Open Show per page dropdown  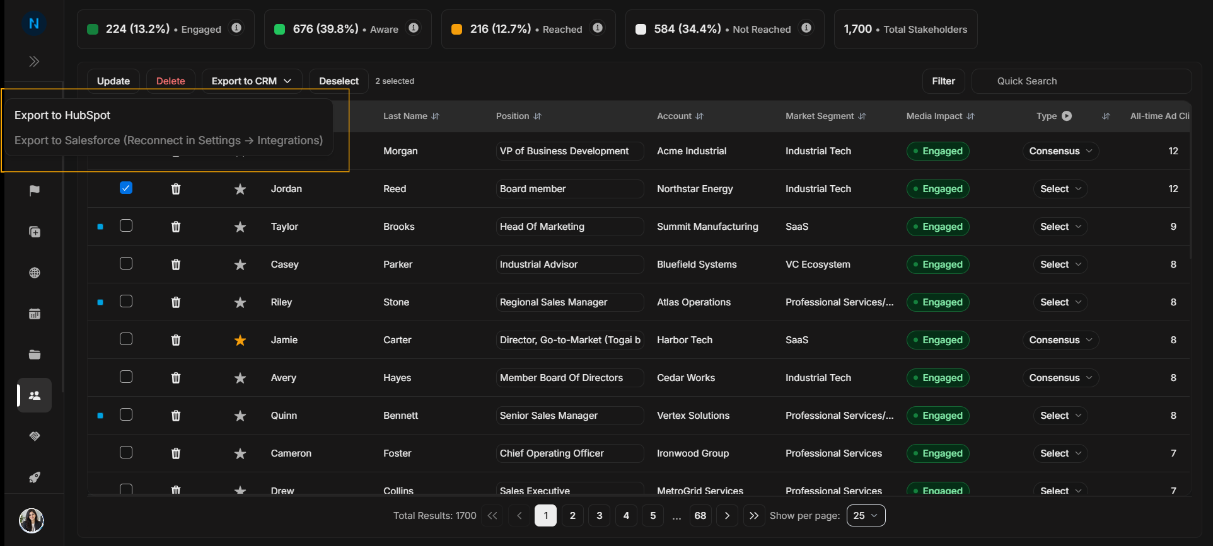tap(866, 516)
